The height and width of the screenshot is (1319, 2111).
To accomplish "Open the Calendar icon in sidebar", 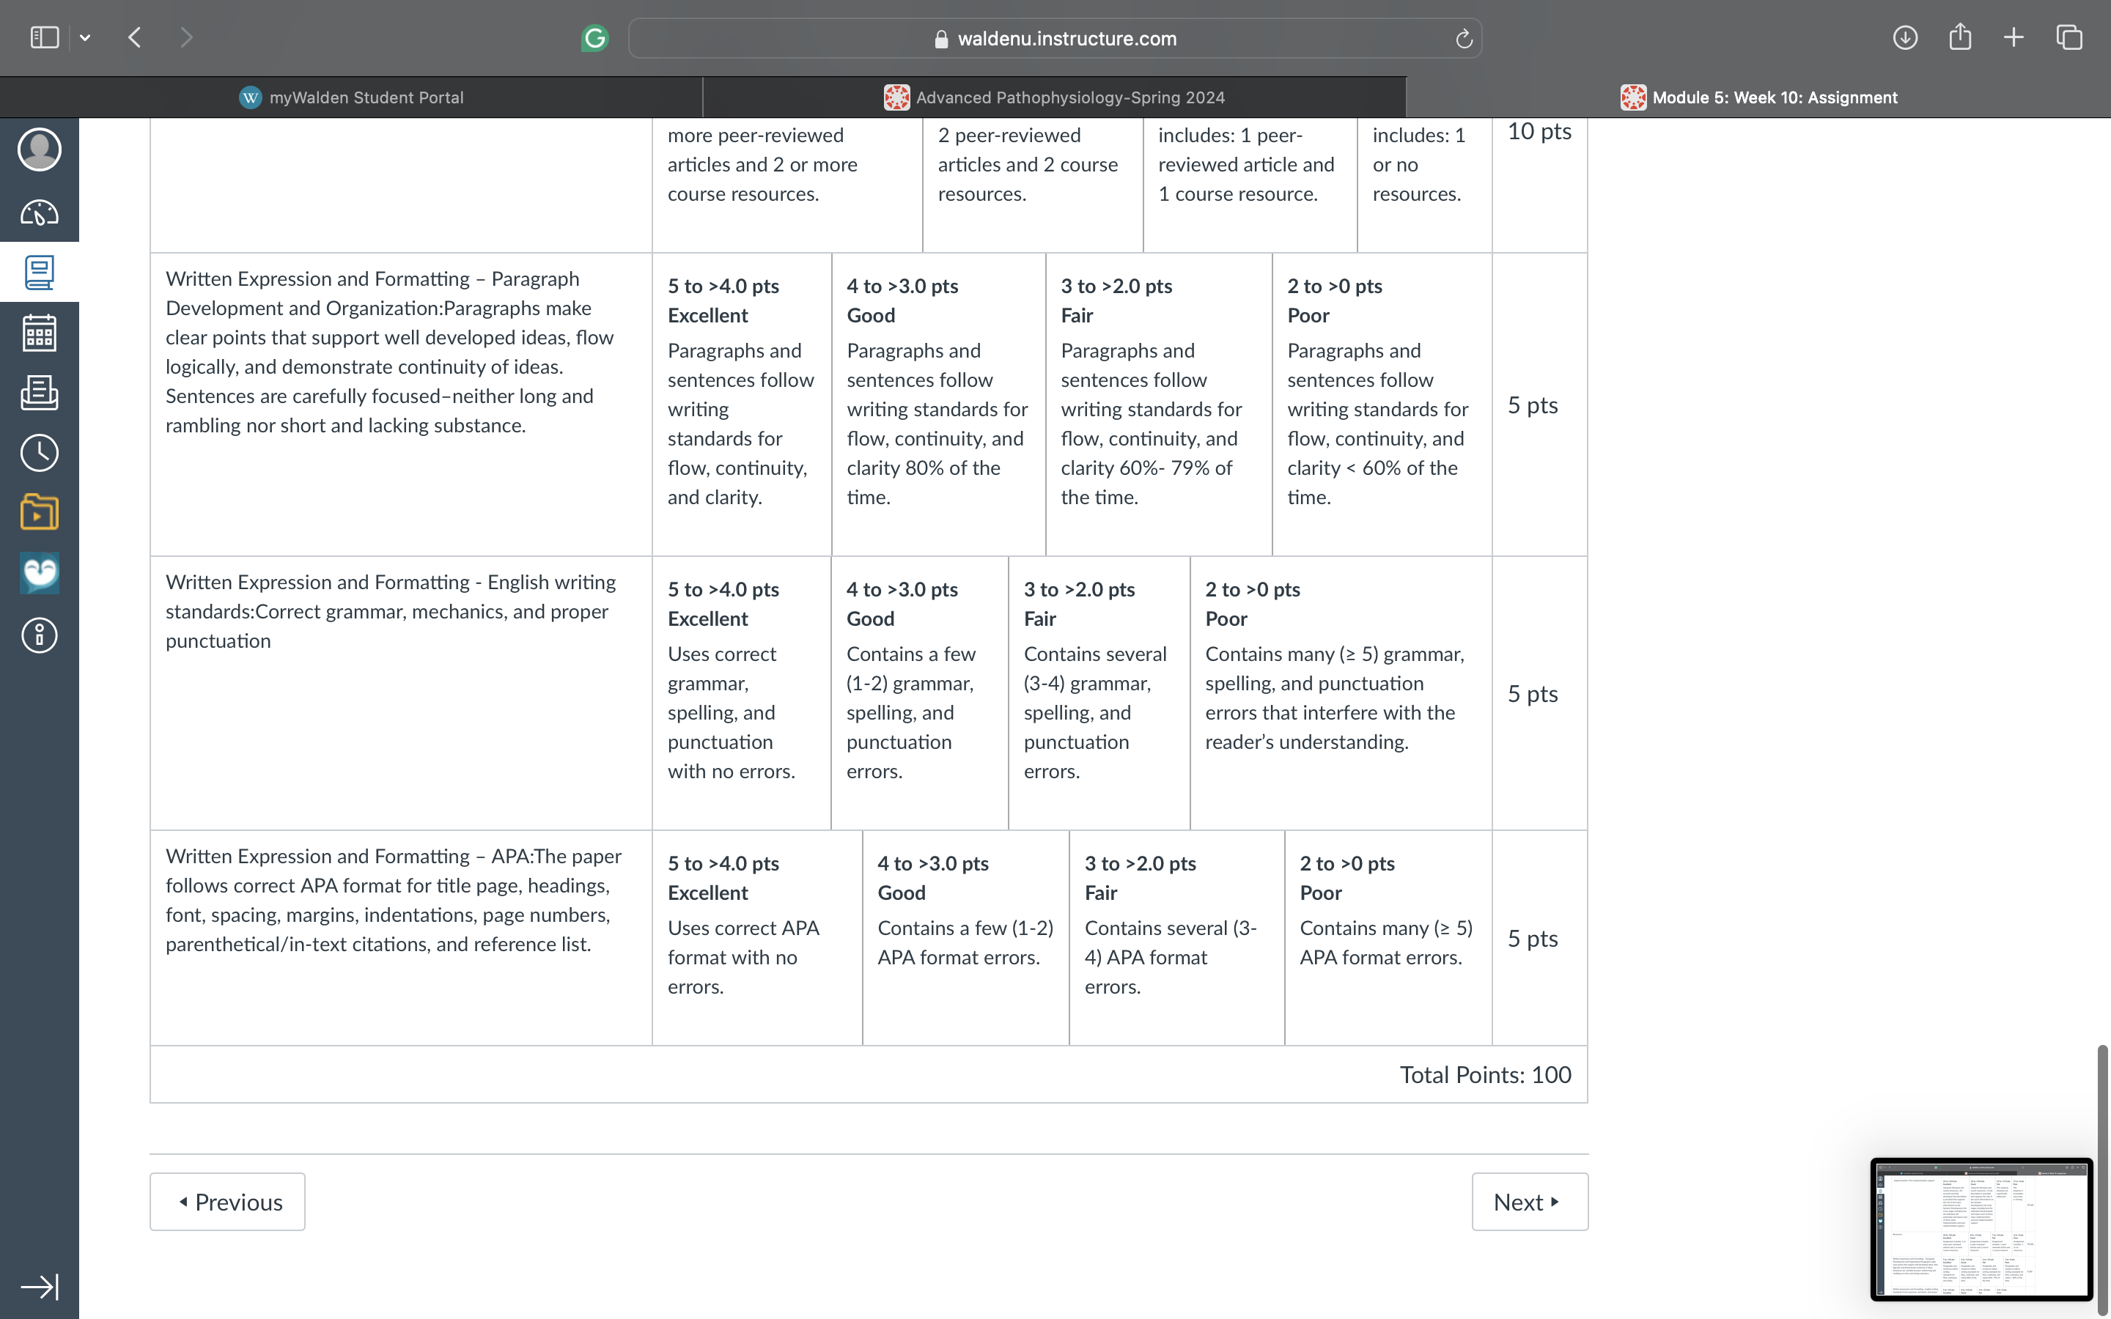I will tap(40, 333).
